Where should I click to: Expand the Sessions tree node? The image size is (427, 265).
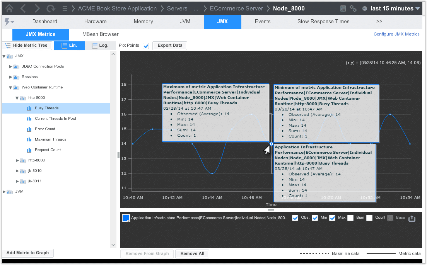pos(10,77)
